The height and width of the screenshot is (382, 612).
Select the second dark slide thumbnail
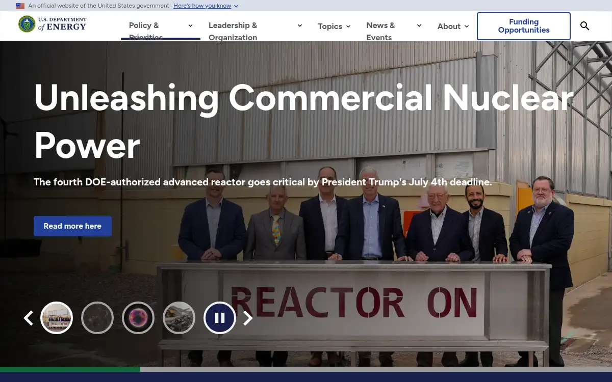coord(97,318)
